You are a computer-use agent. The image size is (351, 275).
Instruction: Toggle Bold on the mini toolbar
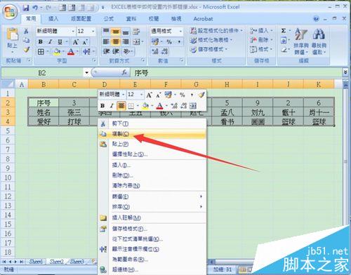pyautogui.click(x=102, y=106)
